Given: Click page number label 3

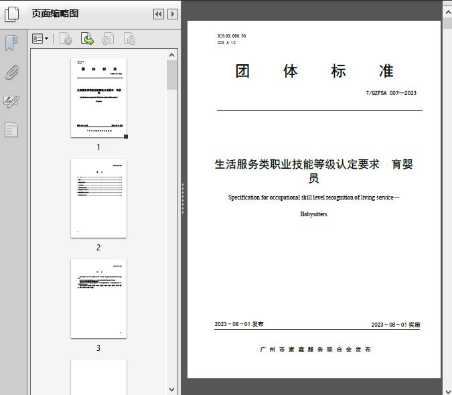Looking at the screenshot, I should click(98, 348).
